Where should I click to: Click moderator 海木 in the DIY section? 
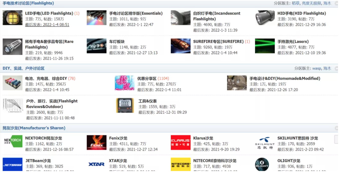coord(327,68)
